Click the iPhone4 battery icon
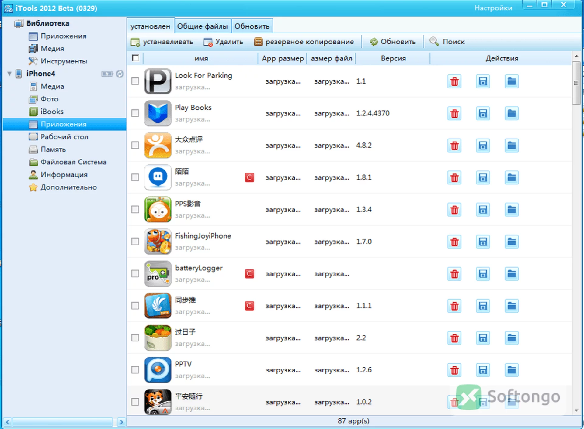Image resolution: width=584 pixels, height=429 pixels. point(107,74)
